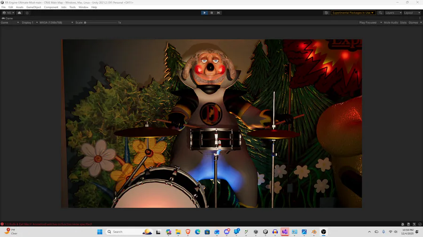423x237 pixels.
Task: Open Outlook mail icon in taskbar
Action: click(x=217, y=232)
